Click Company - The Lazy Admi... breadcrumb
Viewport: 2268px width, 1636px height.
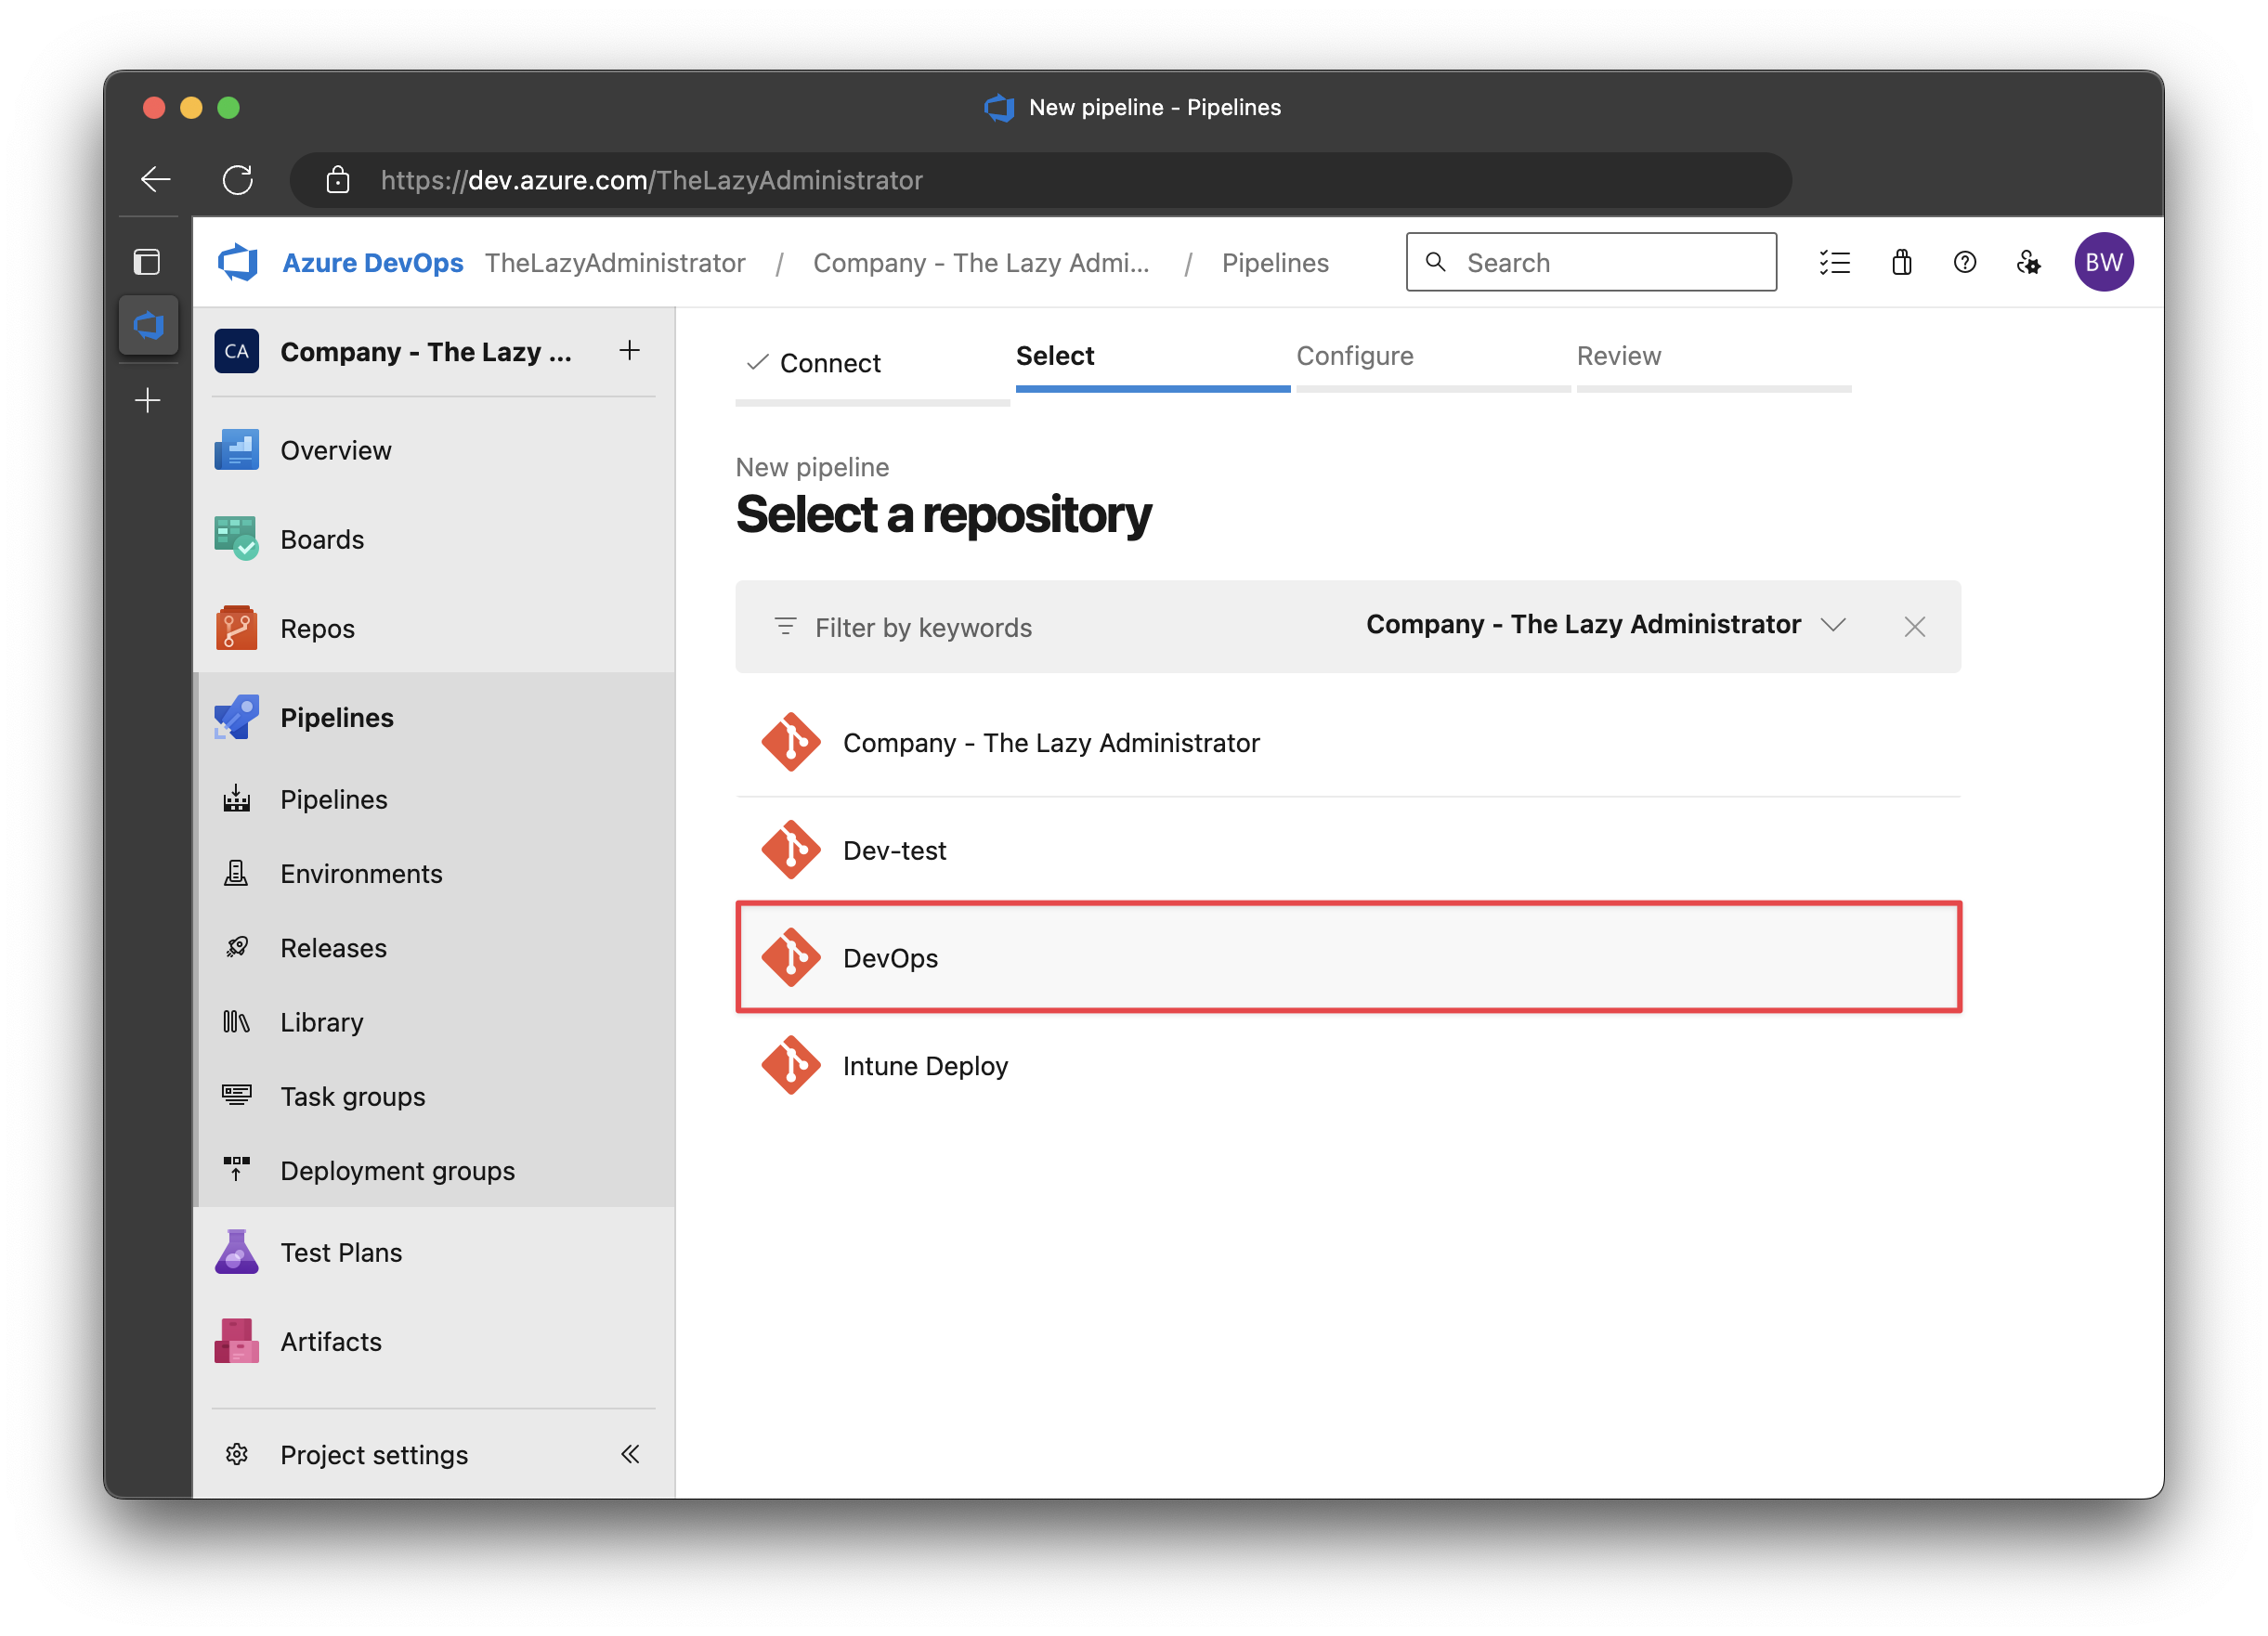(x=981, y=262)
